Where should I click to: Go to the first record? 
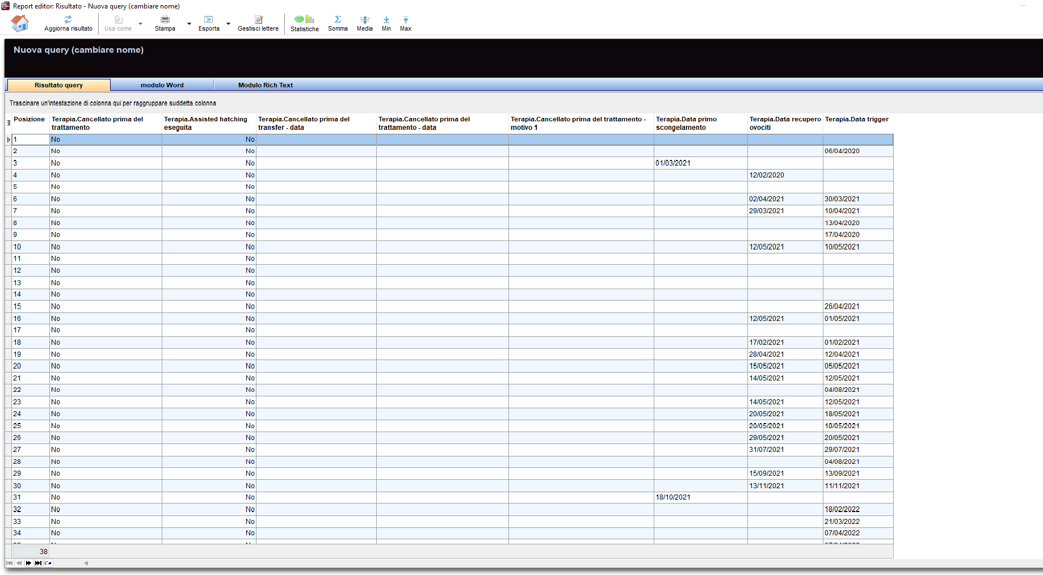pyautogui.click(x=9, y=563)
